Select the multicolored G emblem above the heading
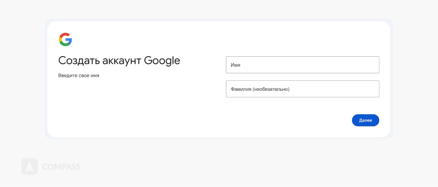The width and height of the screenshot is (438, 187). [65, 39]
